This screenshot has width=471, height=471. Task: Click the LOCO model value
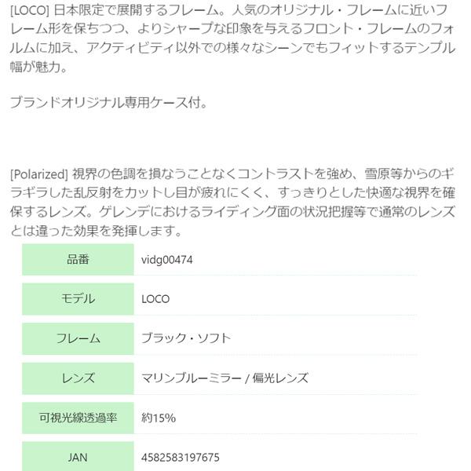tap(155, 299)
